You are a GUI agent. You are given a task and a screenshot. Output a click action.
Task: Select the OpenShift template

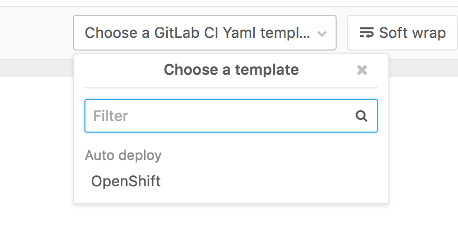[126, 182]
